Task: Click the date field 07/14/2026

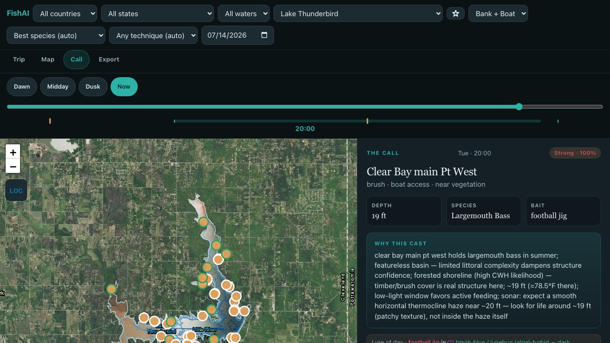Action: tap(238, 35)
